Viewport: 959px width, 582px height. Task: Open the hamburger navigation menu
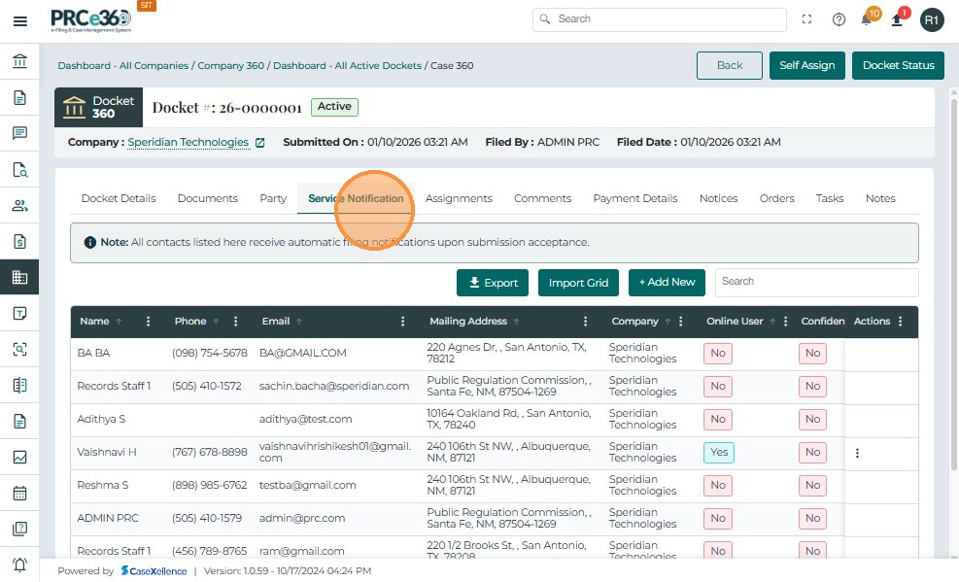tap(20, 20)
